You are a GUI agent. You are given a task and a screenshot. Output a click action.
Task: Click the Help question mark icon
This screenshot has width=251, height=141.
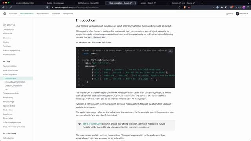tap(227, 14)
